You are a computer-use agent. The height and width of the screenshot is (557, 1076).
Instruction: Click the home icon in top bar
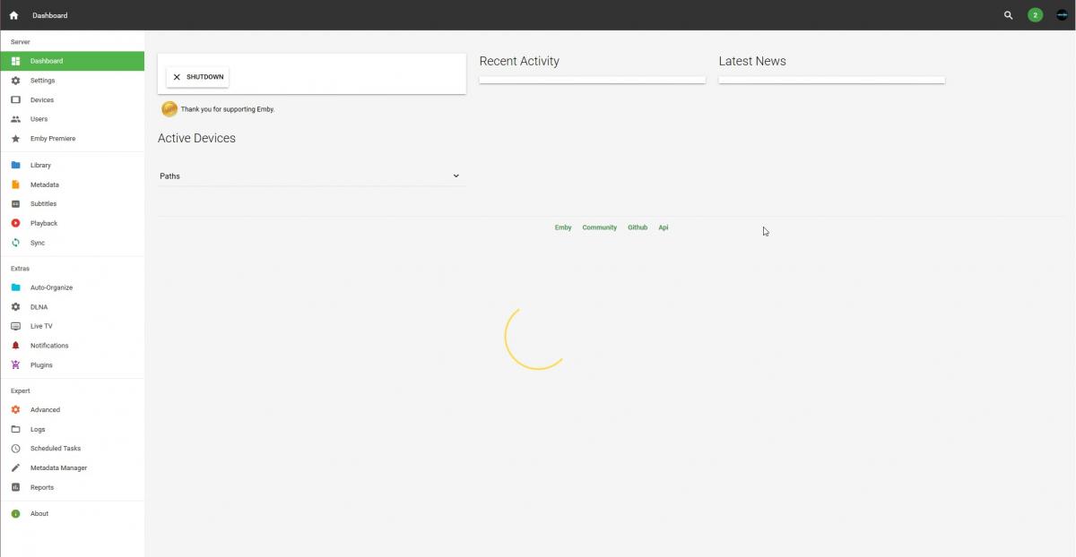point(13,15)
